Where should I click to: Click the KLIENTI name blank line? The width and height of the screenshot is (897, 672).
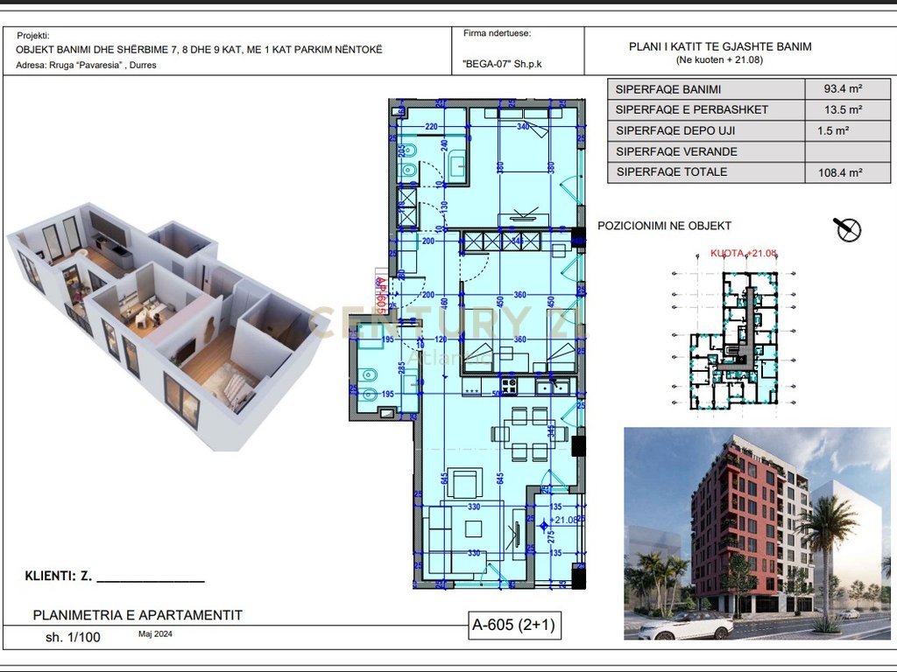tap(149, 577)
